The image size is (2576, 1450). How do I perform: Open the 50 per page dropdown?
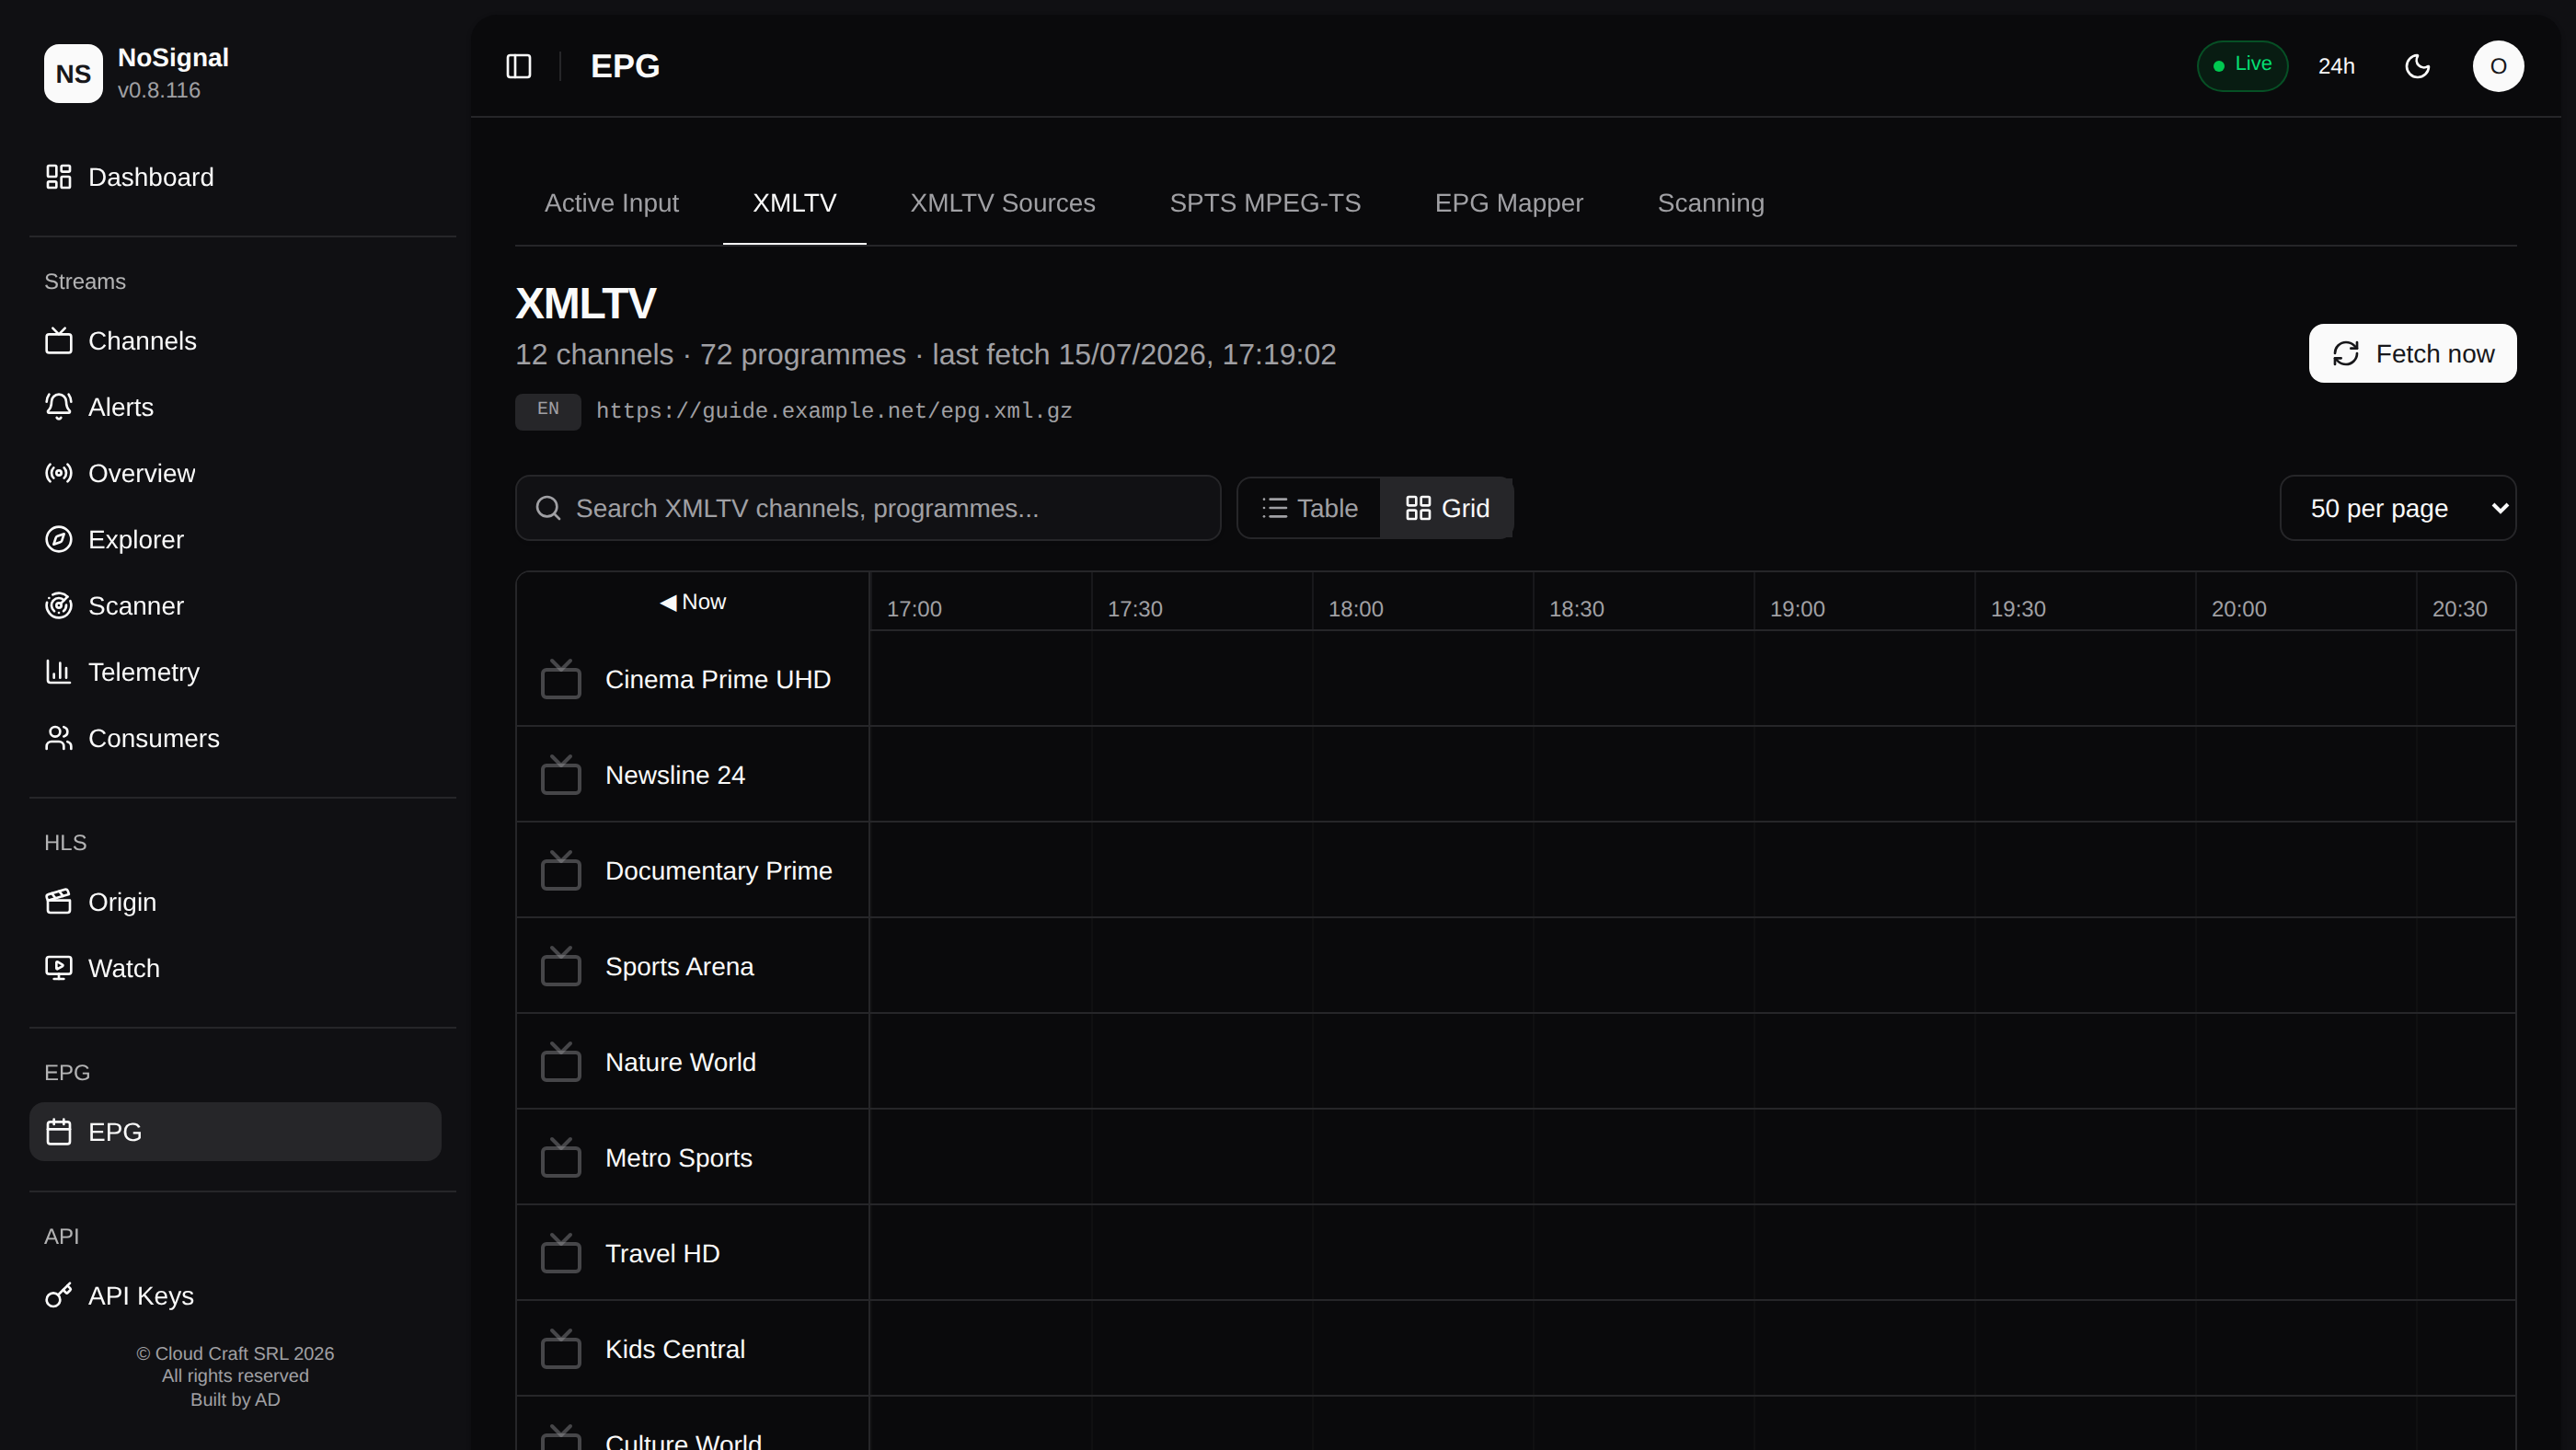(x=2398, y=508)
